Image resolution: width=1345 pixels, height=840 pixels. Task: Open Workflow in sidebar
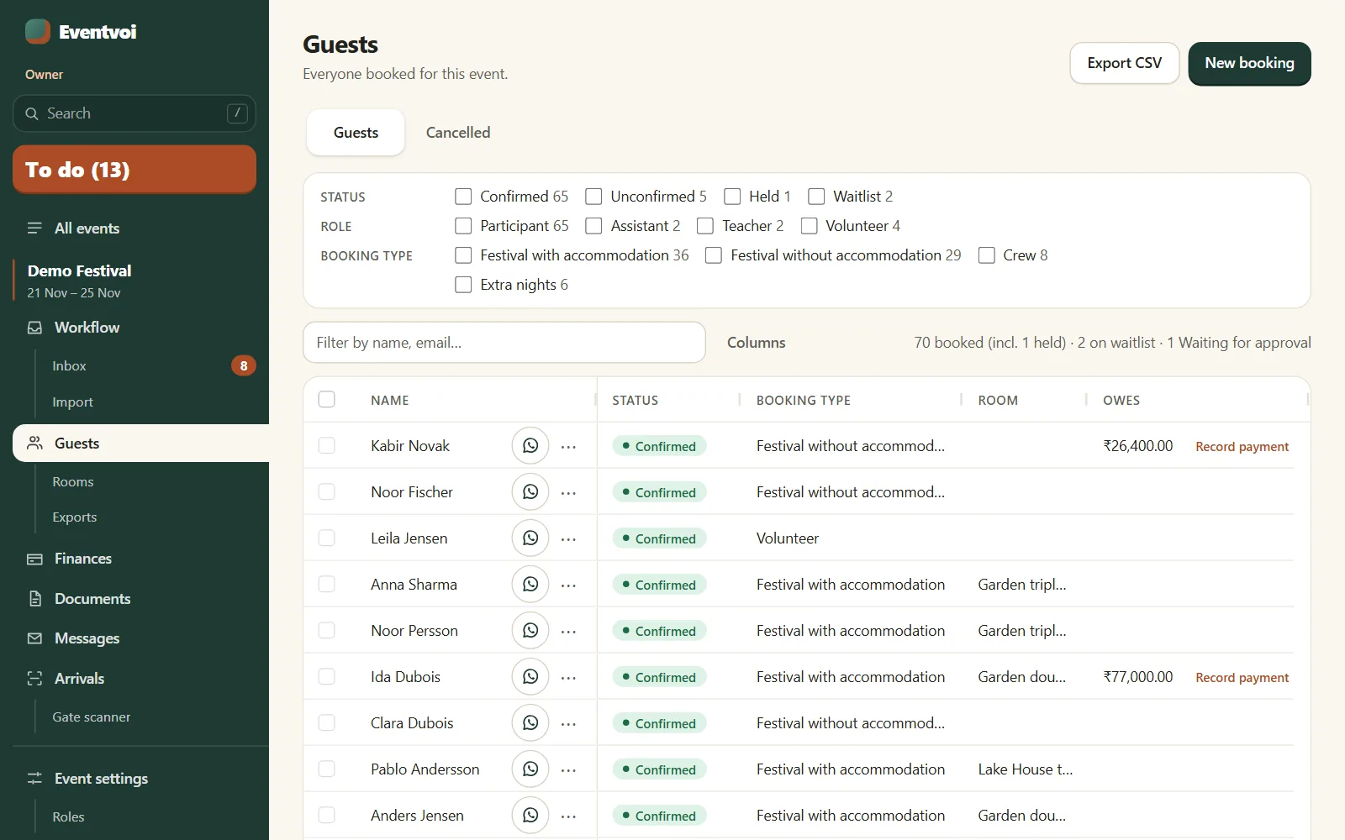click(x=134, y=328)
